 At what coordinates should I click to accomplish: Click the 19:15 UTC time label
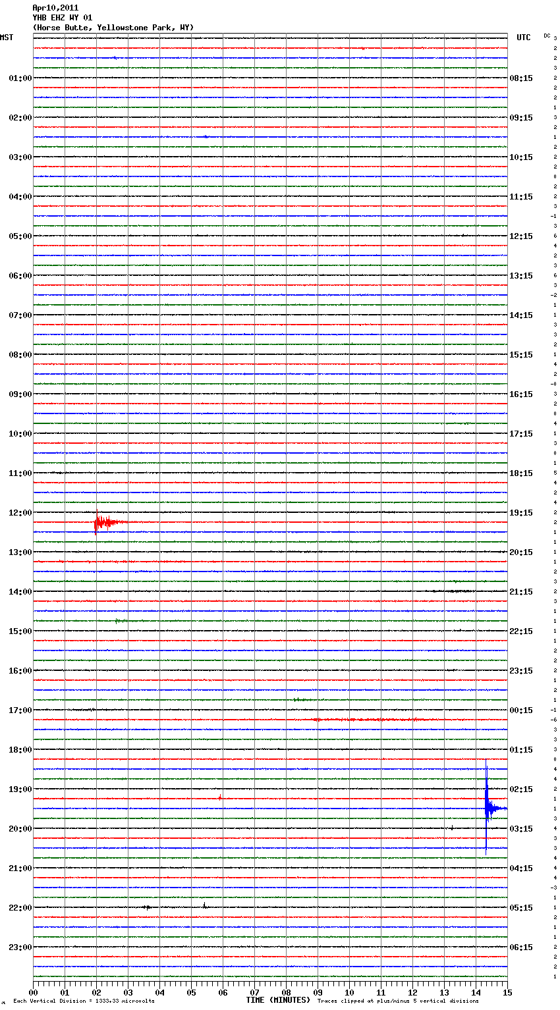[521, 513]
